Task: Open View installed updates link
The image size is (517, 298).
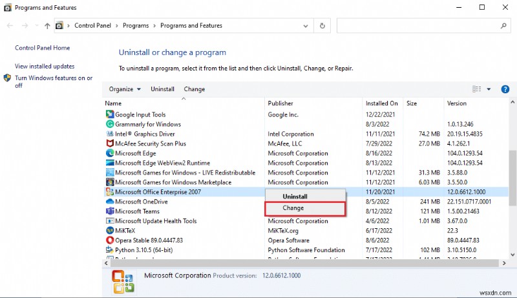Action: click(45, 66)
